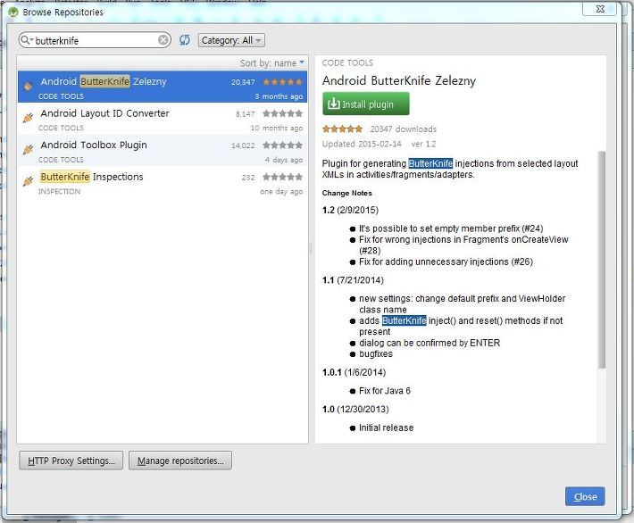
Task: Click the '3 months ago' text
Action: pyautogui.click(x=279, y=96)
